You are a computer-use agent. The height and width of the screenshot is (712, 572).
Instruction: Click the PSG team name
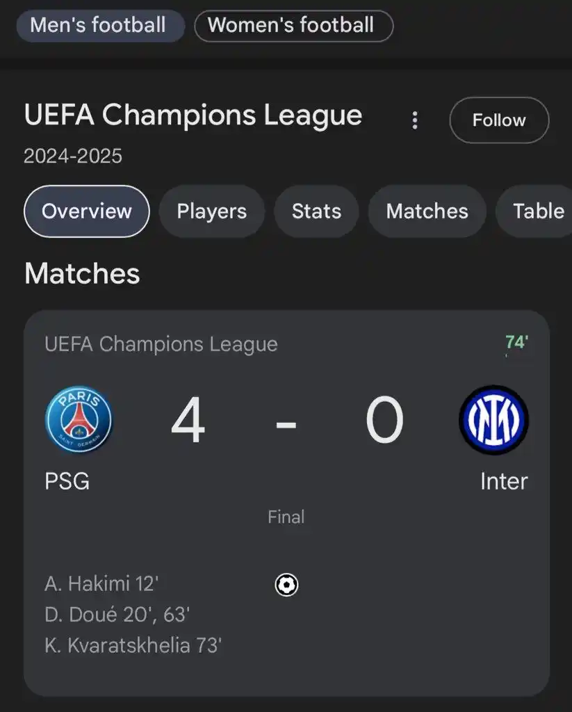pyautogui.click(x=67, y=481)
